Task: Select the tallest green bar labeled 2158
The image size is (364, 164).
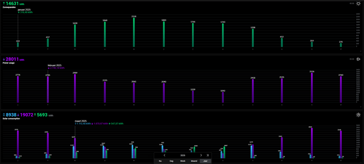Action: coord(134,32)
